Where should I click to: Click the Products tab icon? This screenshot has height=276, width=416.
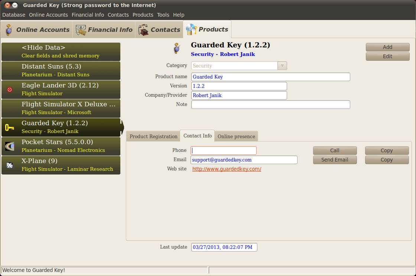click(x=191, y=29)
